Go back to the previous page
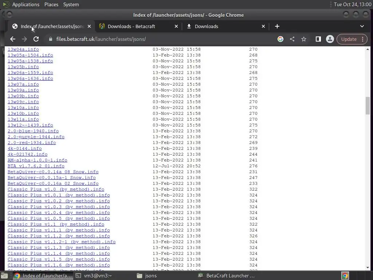The width and height of the screenshot is (373, 280). click(13, 39)
